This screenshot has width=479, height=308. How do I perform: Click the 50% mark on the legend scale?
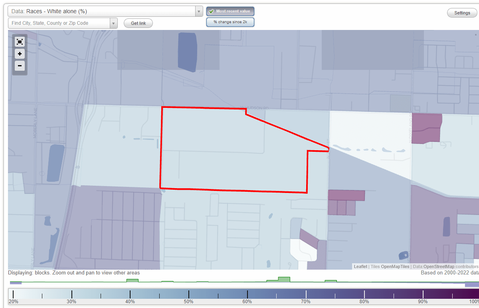(x=189, y=302)
